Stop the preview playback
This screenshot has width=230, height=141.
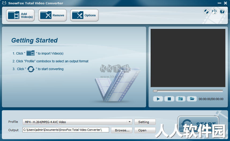169,99
